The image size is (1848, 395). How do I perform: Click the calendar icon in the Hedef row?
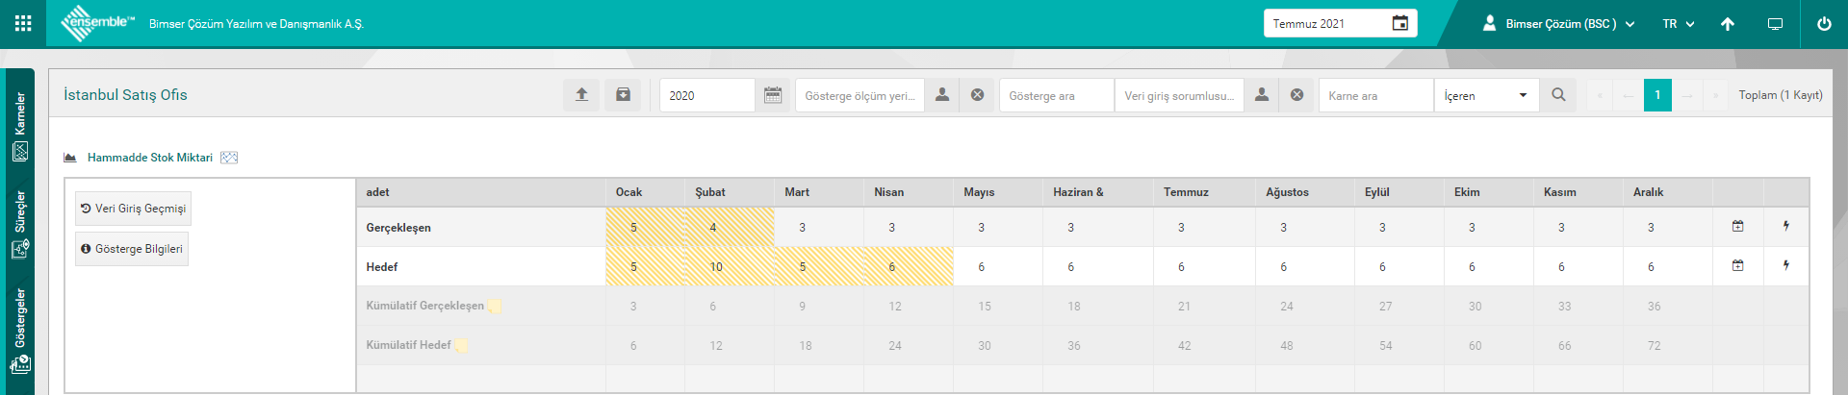click(1737, 266)
